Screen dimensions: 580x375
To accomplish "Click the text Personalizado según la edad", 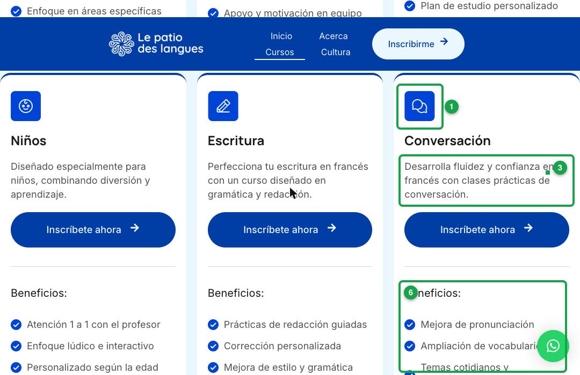I will [92, 367].
